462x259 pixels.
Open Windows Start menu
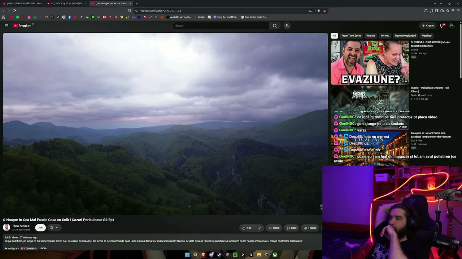click(x=187, y=255)
